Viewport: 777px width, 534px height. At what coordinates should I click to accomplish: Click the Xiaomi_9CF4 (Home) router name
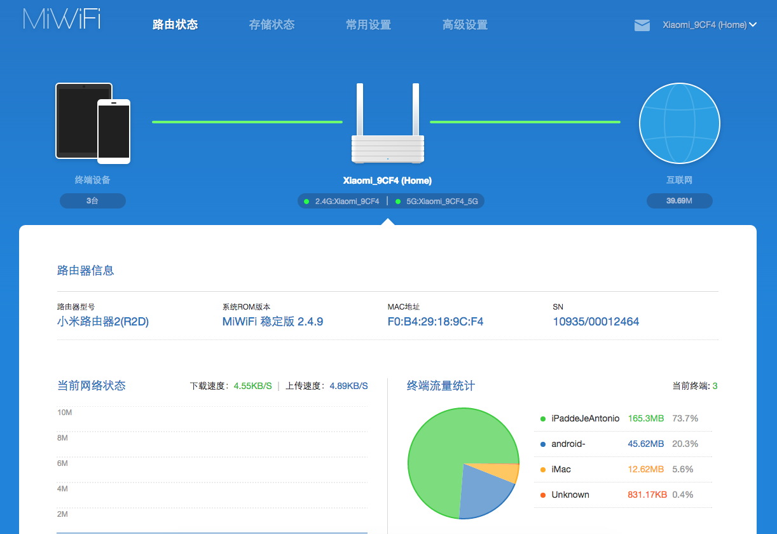(388, 181)
